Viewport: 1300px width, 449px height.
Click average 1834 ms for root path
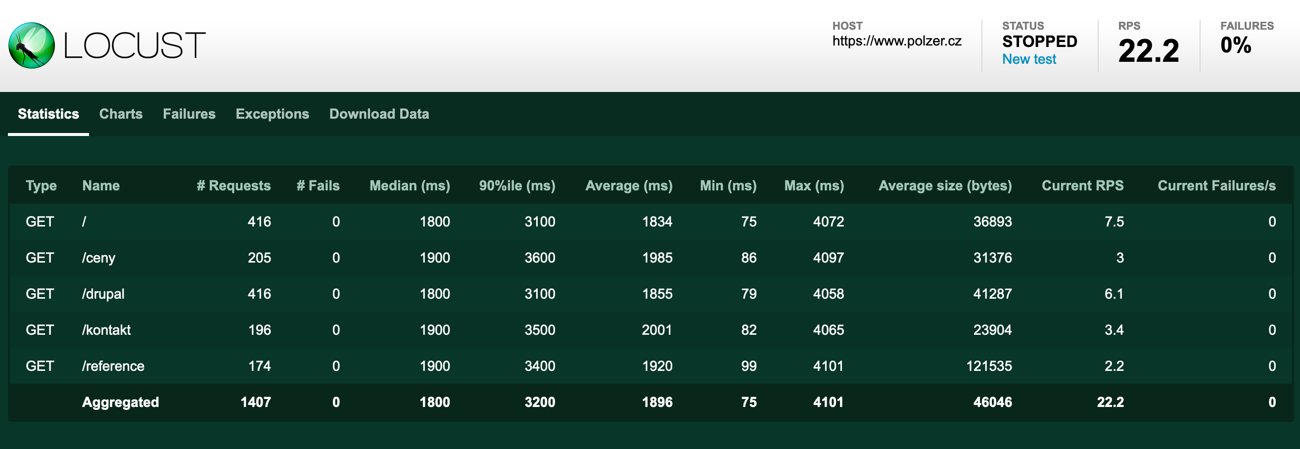tap(657, 222)
